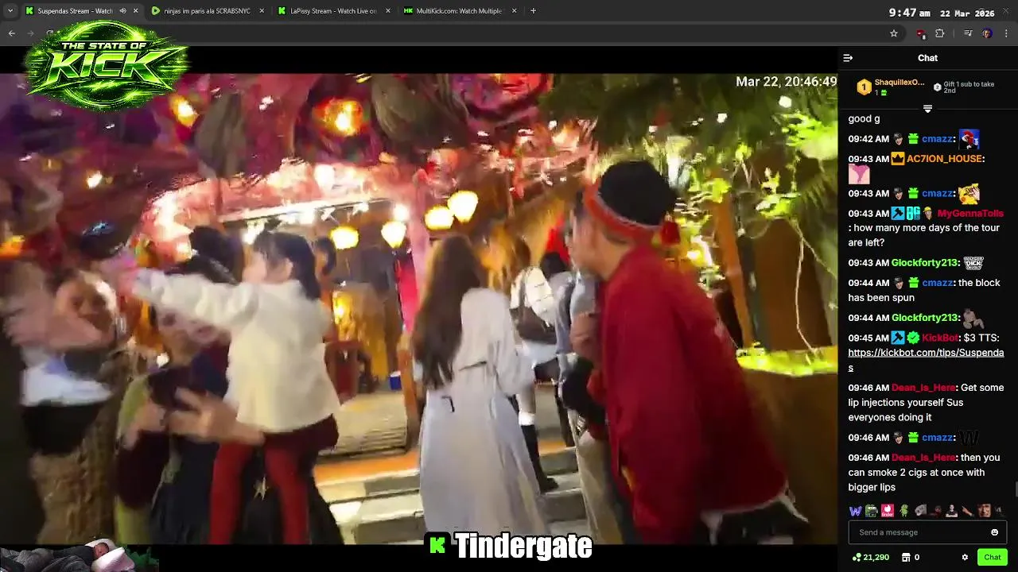The image size is (1018, 572).
Task: Open chat settings gear
Action: click(x=965, y=558)
